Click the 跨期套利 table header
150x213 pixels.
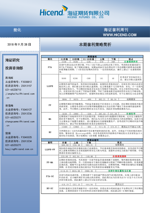click(92, 57)
